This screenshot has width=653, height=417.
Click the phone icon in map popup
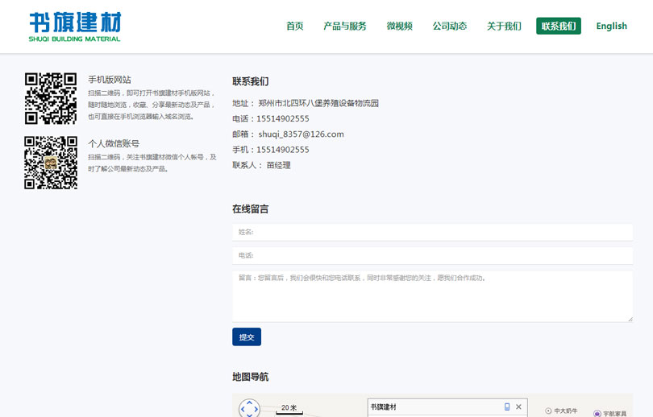tap(507, 407)
